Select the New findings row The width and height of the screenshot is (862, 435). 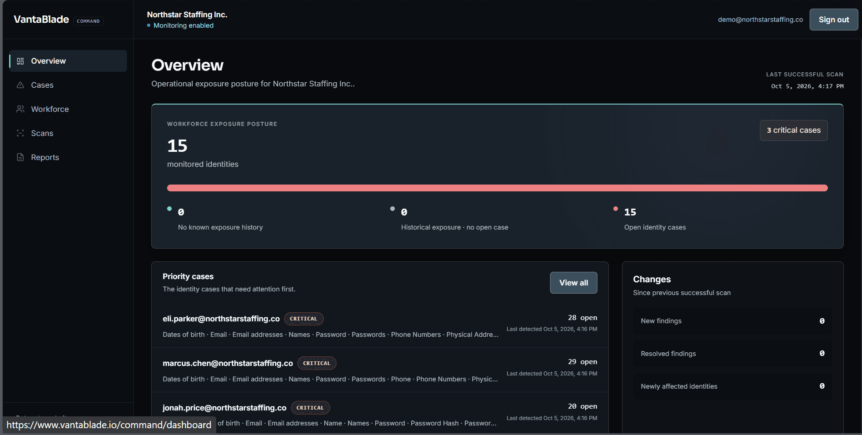(732, 321)
